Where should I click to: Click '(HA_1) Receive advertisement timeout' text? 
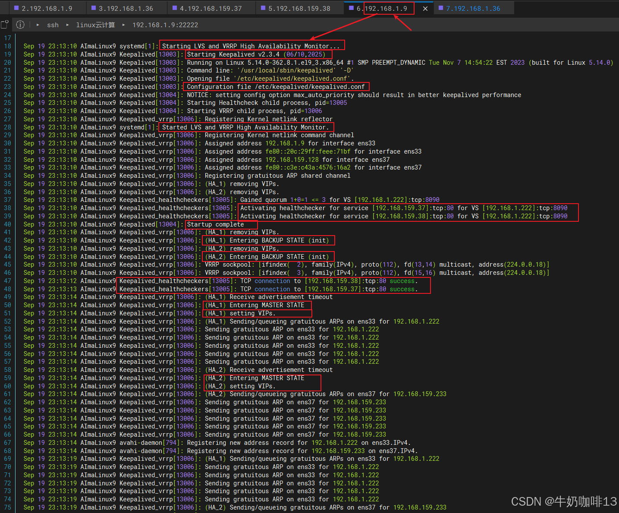269,297
